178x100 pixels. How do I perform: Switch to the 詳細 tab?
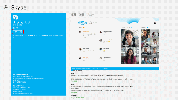[x=81, y=15]
